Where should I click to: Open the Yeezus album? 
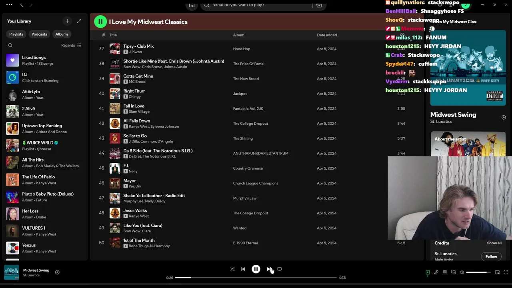click(44, 248)
